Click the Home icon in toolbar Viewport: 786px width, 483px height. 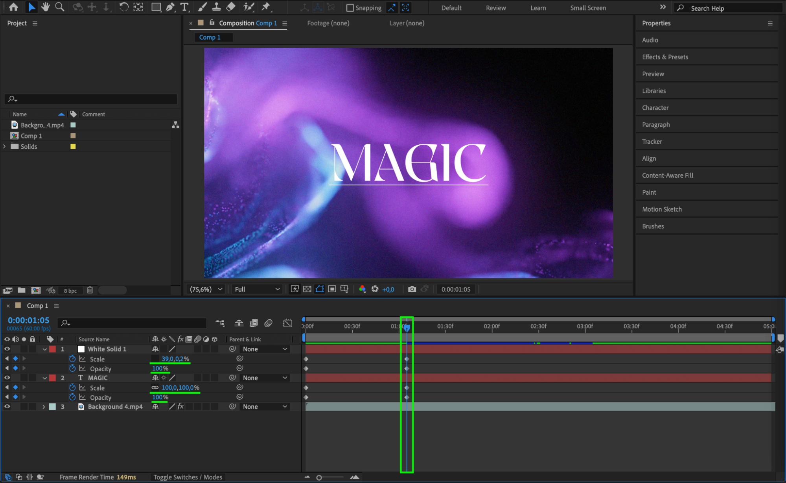click(x=13, y=7)
